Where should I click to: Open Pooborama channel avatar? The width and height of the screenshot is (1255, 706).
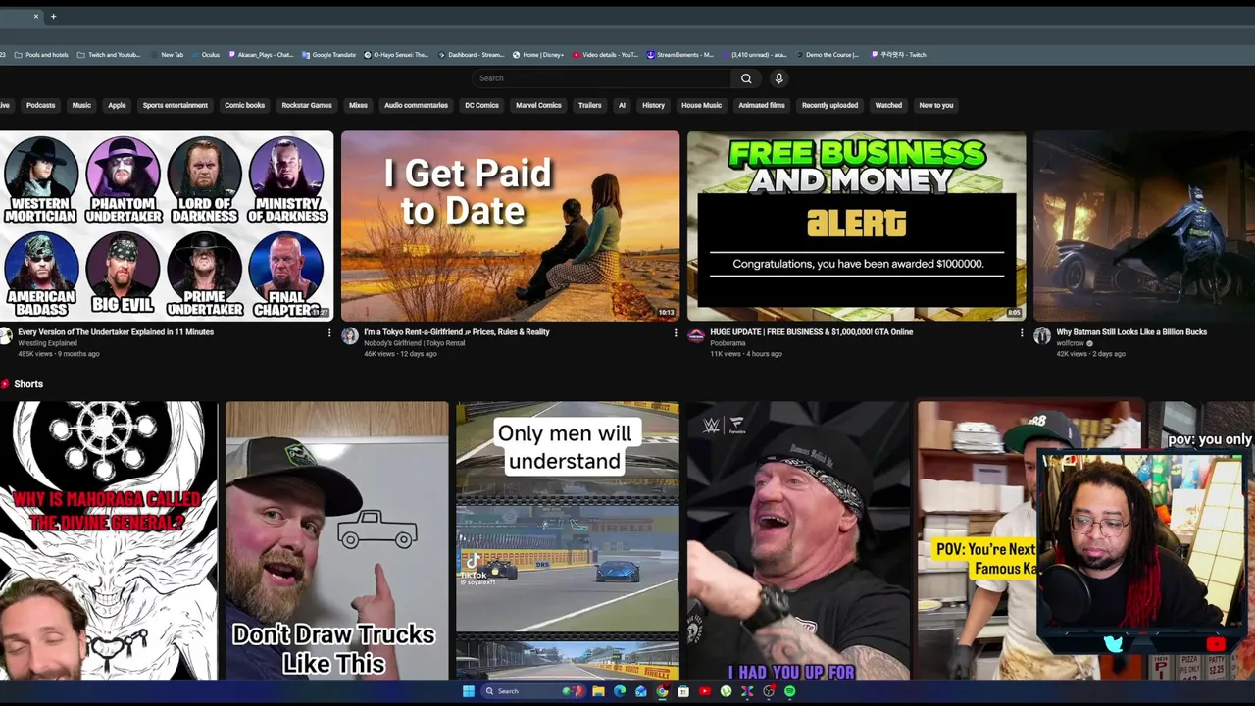click(x=696, y=336)
